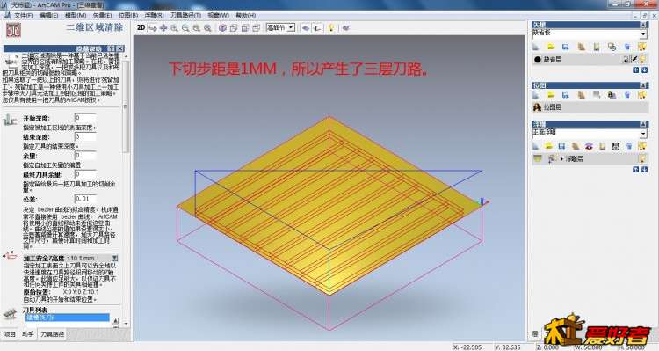The image size is (659, 351).
Task: Toggle the 浮雕层 relief layer visibility bulb
Action: coord(642,158)
